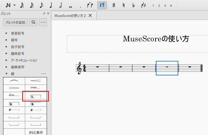This screenshot has width=208, height=135.
Task: Close the palette panel
Action: pyautogui.click(x=48, y=13)
